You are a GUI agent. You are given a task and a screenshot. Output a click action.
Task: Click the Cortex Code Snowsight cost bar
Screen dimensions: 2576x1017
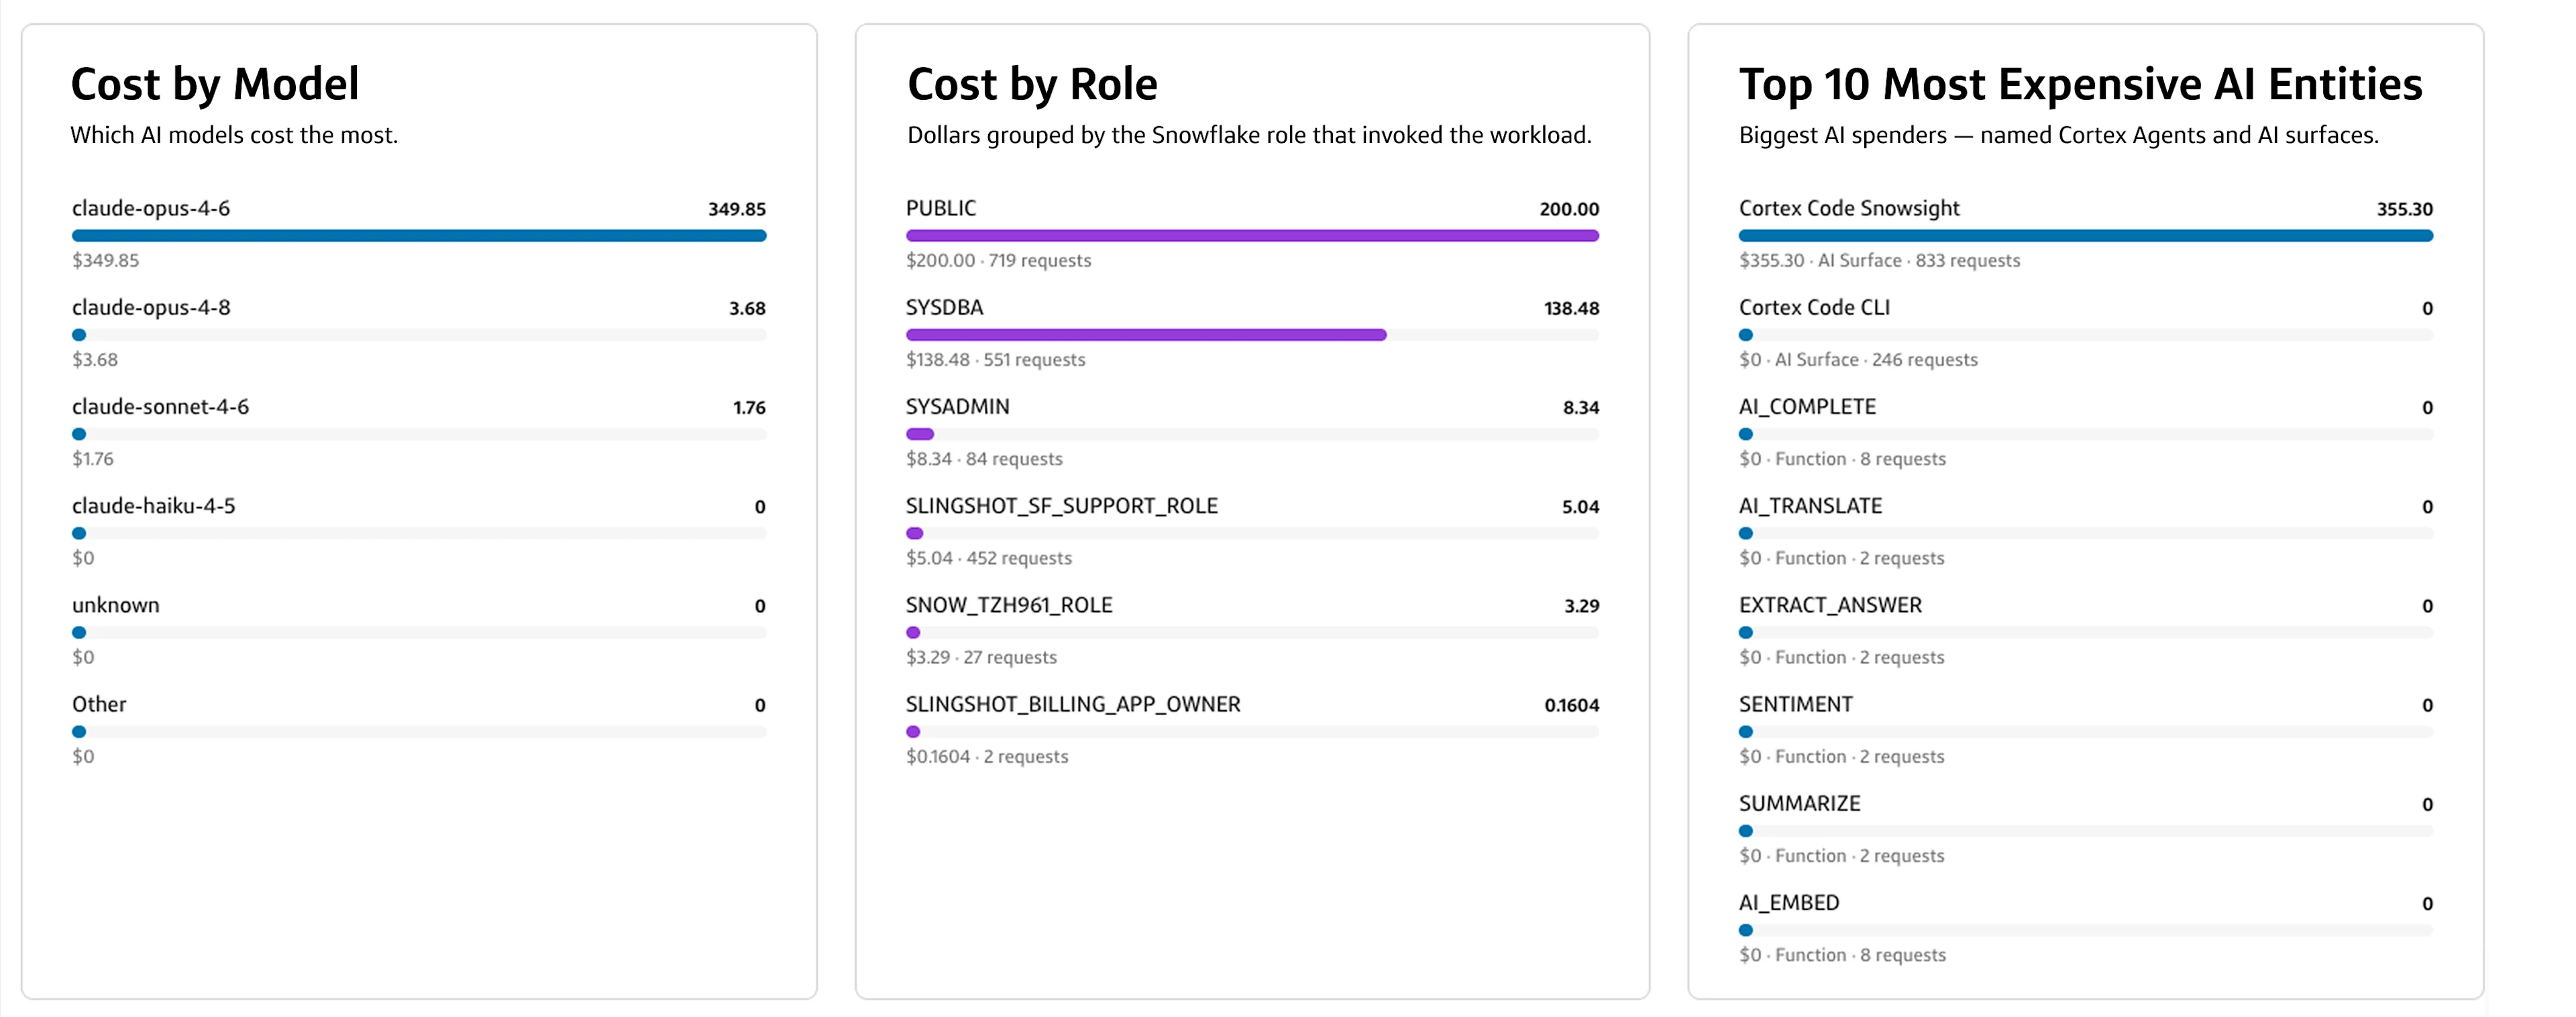coord(2085,236)
